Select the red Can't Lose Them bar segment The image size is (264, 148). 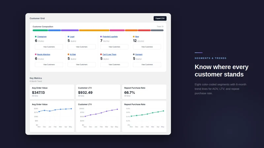click(x=144, y=30)
